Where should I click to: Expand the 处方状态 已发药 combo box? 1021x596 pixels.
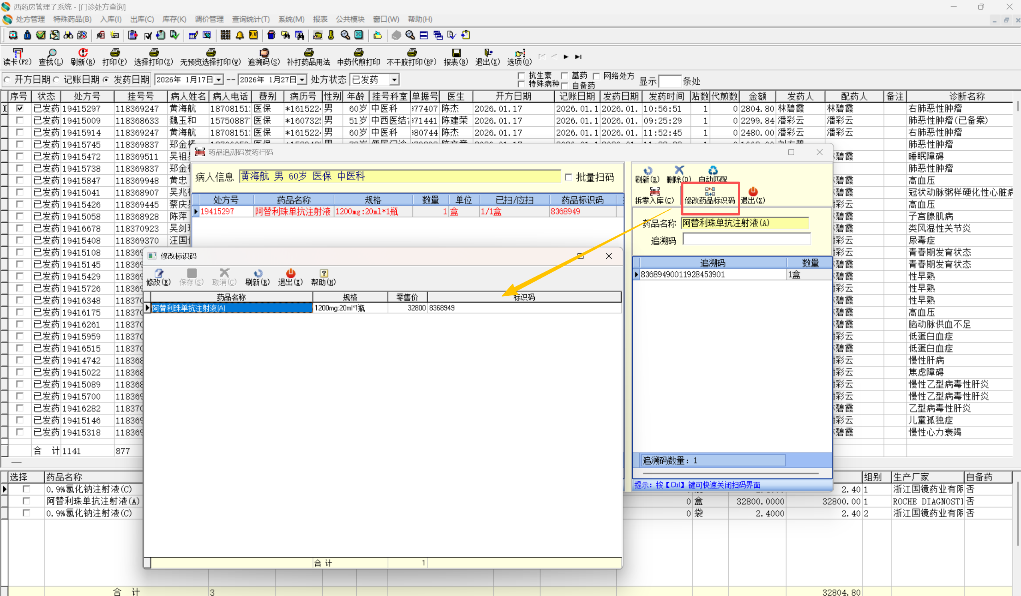point(394,80)
